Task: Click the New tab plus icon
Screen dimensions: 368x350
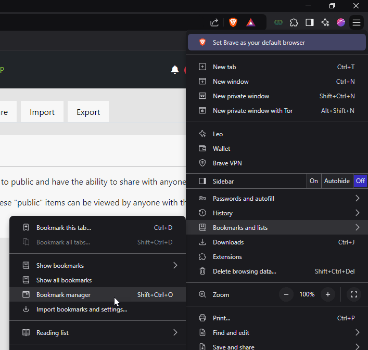Action: 202,67
